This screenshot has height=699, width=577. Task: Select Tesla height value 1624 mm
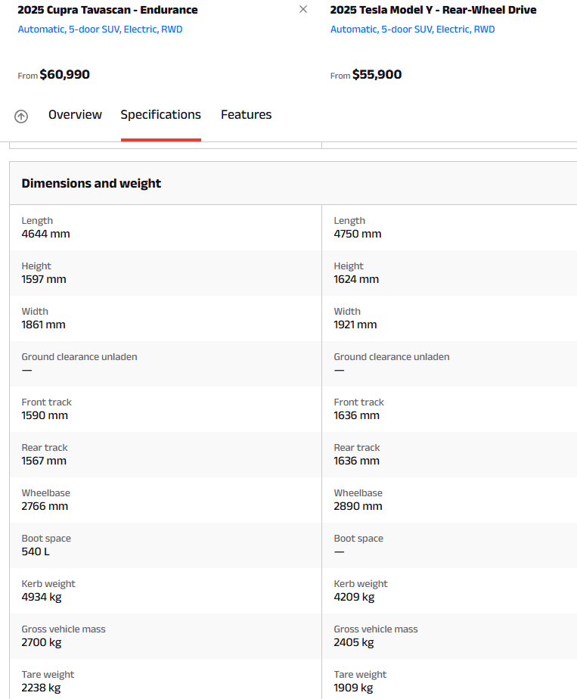tap(356, 279)
